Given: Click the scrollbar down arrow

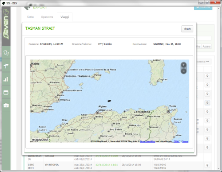Looking at the screenshot, I should click(x=218, y=168).
